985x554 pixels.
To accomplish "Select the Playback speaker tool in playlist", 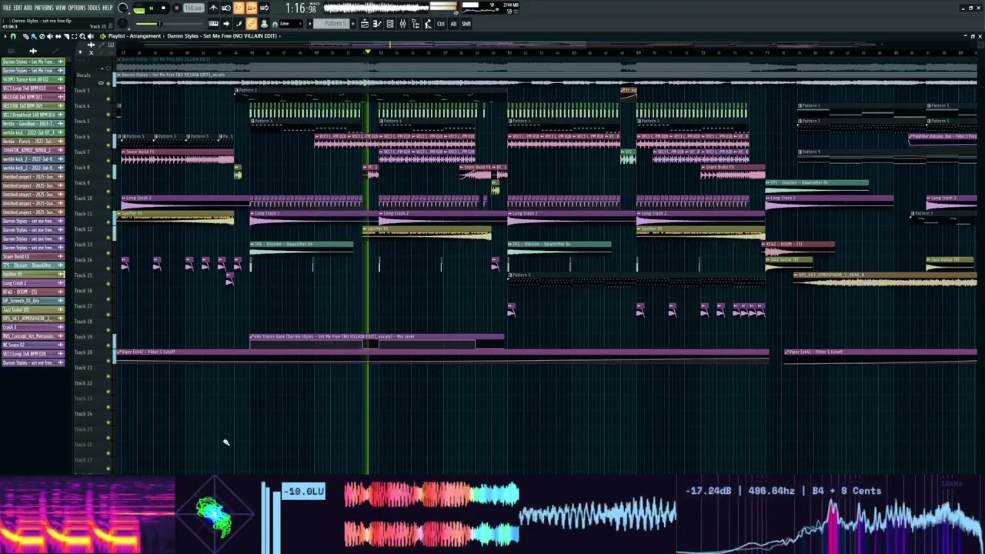I will click(x=90, y=36).
